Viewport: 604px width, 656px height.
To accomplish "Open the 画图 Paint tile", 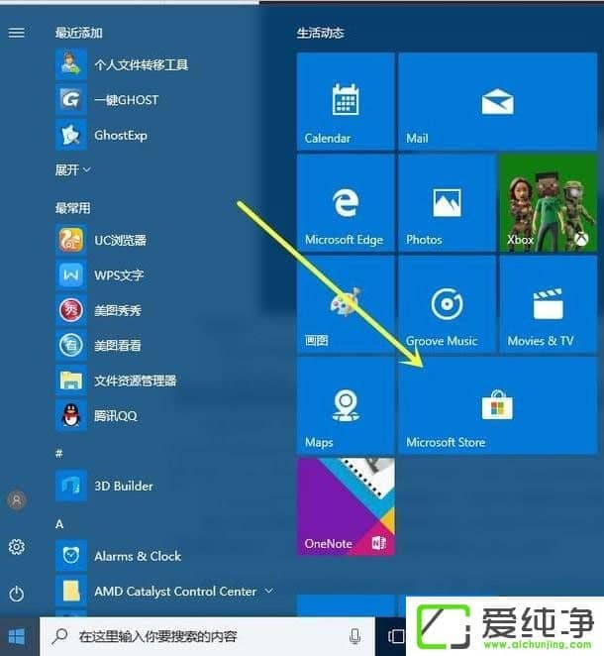I will click(x=346, y=304).
